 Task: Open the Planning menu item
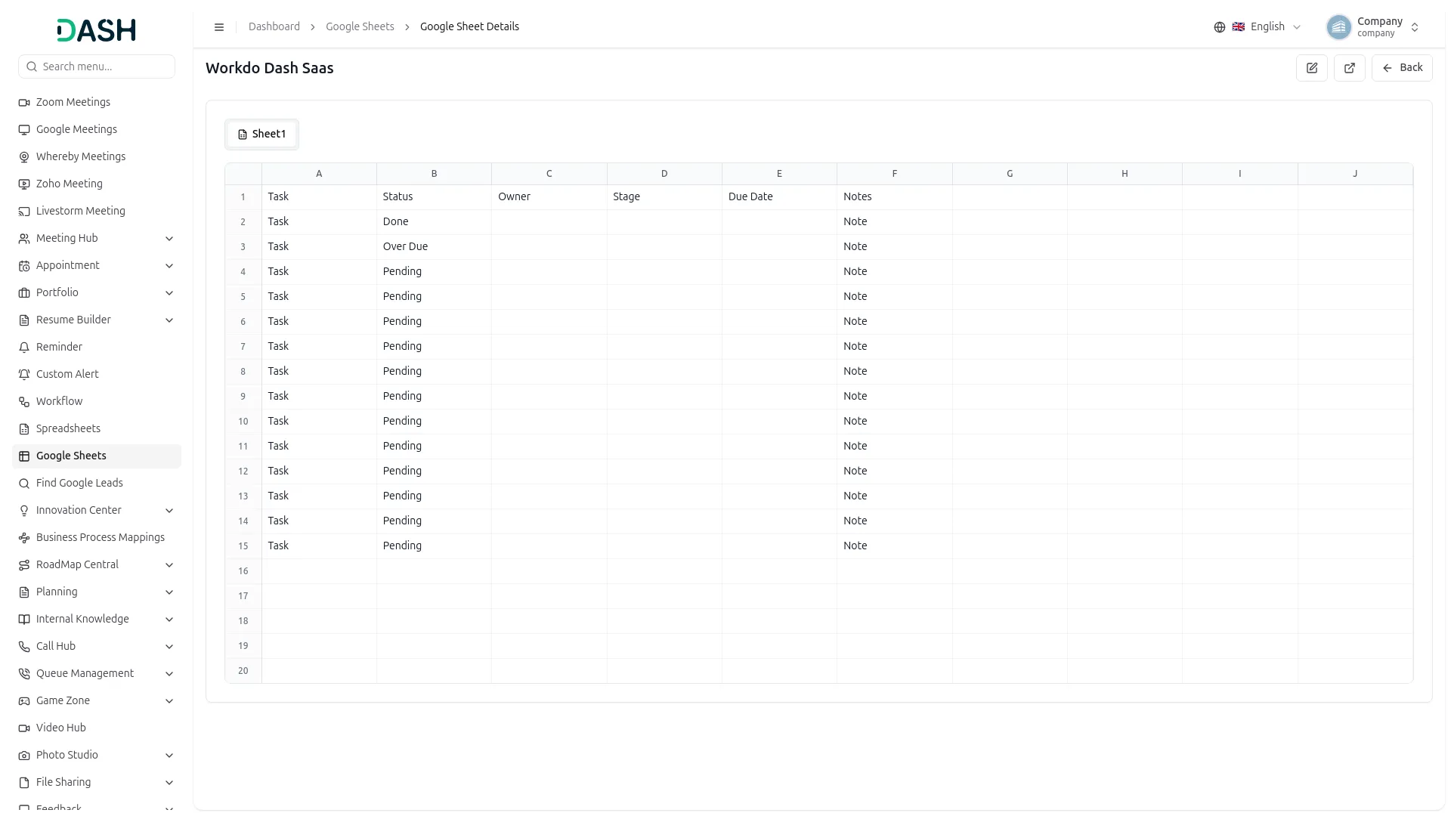[97, 592]
